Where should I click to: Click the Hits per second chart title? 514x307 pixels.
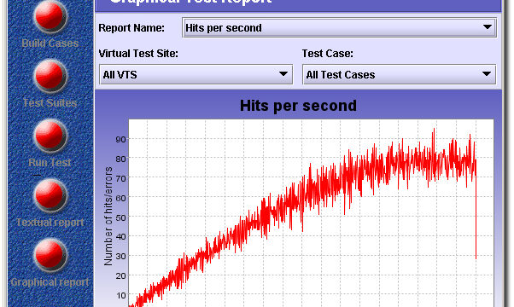(x=298, y=106)
